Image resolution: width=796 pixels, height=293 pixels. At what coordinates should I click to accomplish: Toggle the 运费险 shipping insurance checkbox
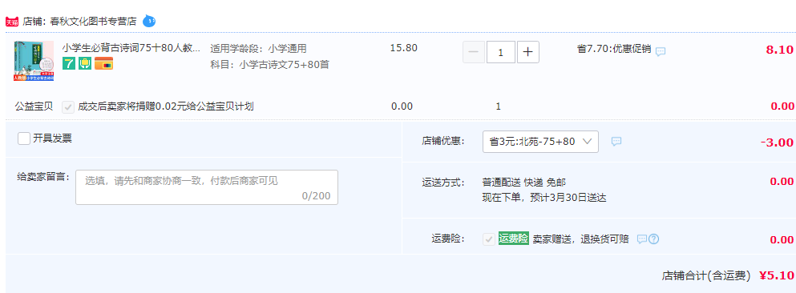tap(489, 239)
